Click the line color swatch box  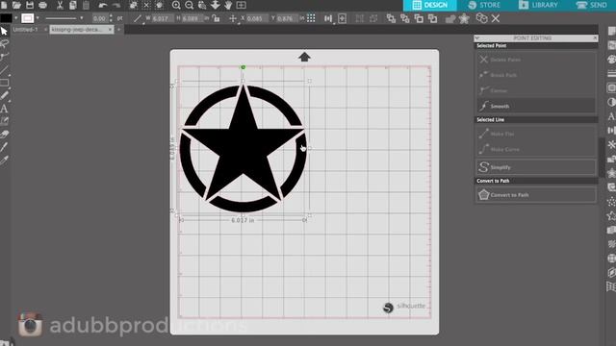coord(28,18)
